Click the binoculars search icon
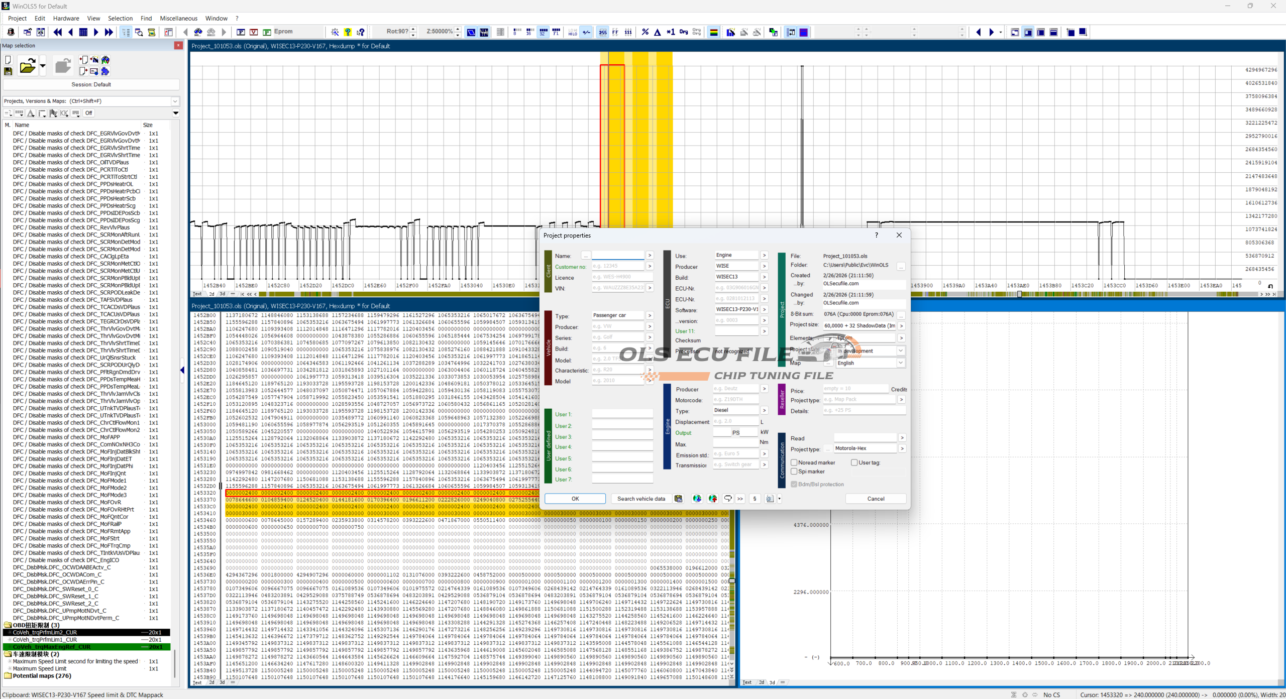The image size is (1286, 699). tap(198, 32)
